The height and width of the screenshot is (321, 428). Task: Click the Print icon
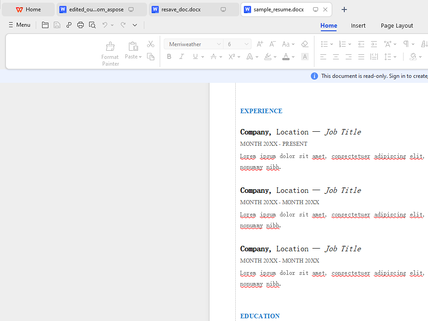point(80,25)
